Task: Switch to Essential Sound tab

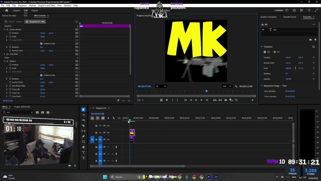Action: pos(290,17)
